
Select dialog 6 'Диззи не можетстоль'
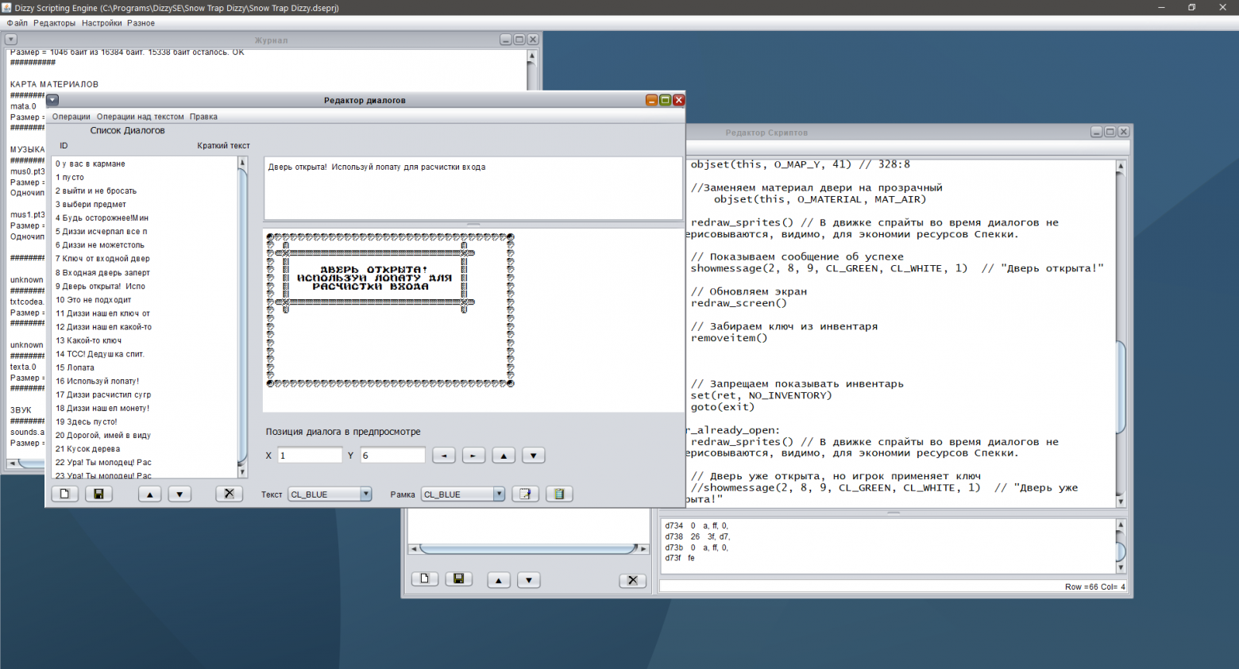[145, 244]
